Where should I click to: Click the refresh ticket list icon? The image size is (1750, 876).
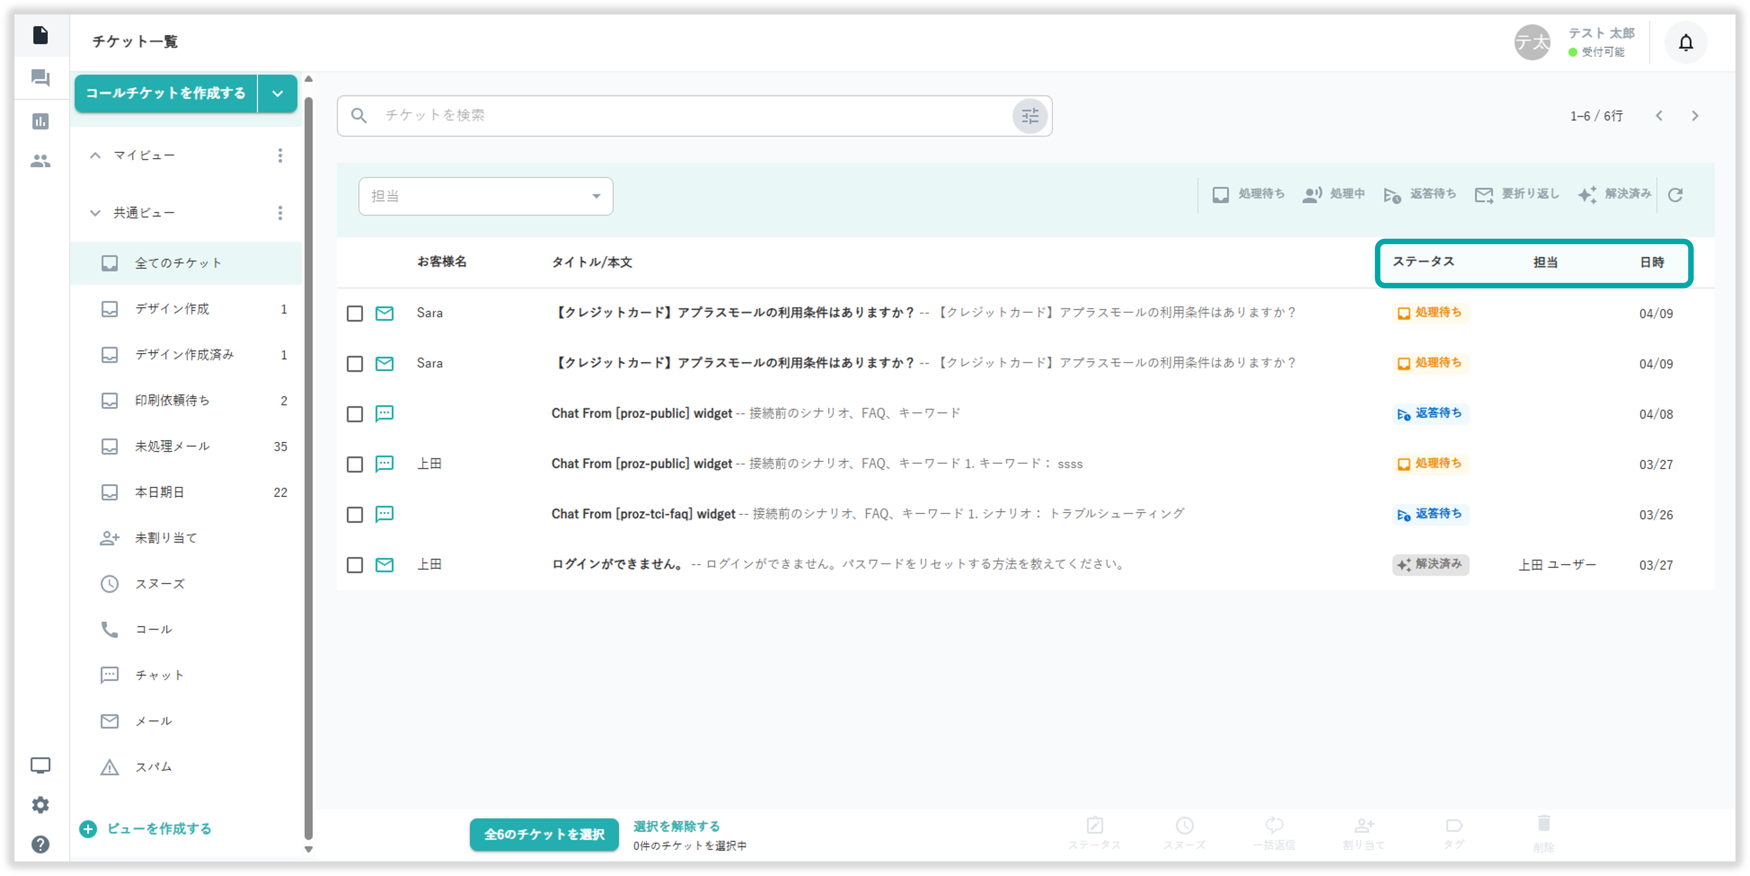click(x=1675, y=195)
